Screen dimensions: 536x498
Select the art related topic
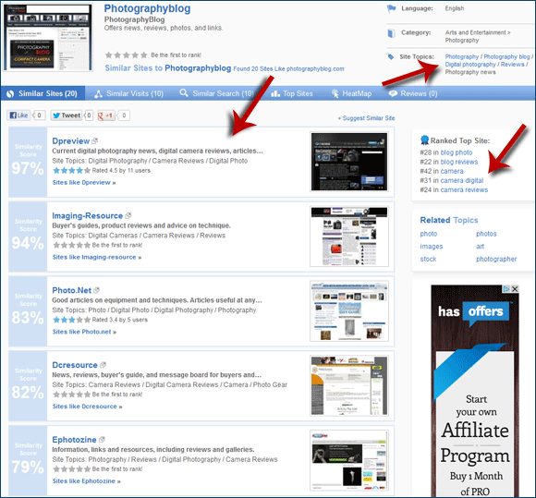480,247
